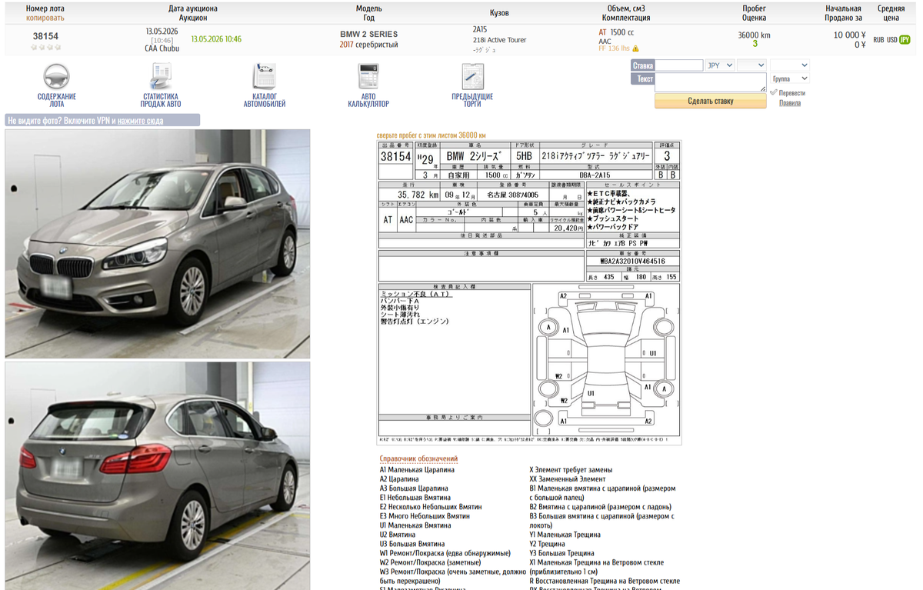Open the auto calculator icon
Image resolution: width=923 pixels, height=590 pixels.
[x=368, y=76]
